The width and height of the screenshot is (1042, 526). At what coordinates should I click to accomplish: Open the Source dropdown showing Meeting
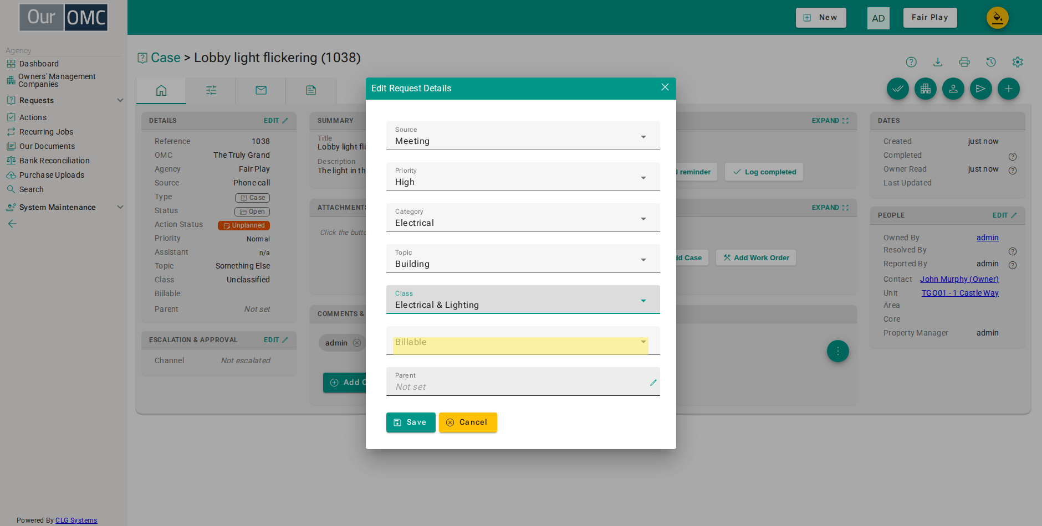coord(523,136)
